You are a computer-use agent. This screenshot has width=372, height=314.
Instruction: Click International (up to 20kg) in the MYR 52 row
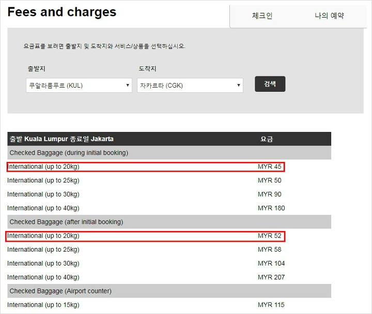(43, 236)
